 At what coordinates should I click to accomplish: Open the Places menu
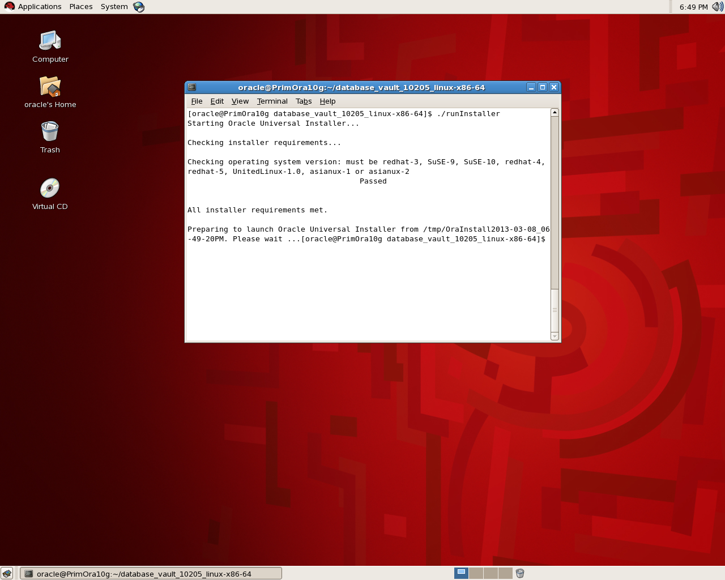click(80, 6)
